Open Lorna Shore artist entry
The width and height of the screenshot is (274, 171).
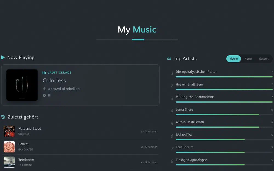[184, 110]
